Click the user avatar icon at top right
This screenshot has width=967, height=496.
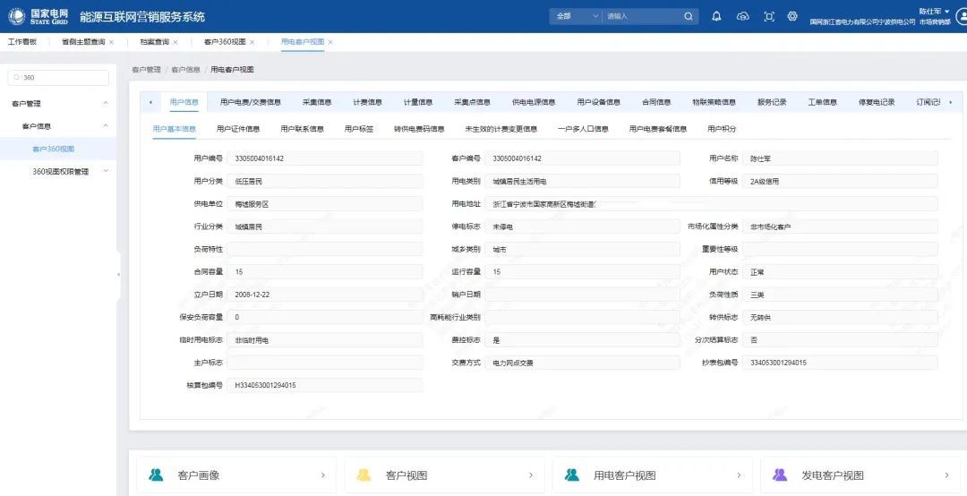tap(962, 17)
